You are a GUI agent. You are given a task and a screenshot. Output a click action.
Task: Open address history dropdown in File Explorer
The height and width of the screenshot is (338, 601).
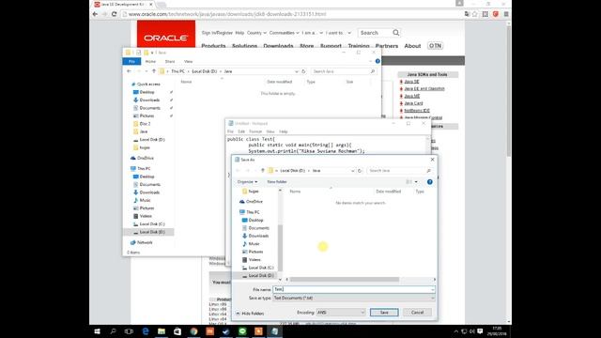(297, 71)
